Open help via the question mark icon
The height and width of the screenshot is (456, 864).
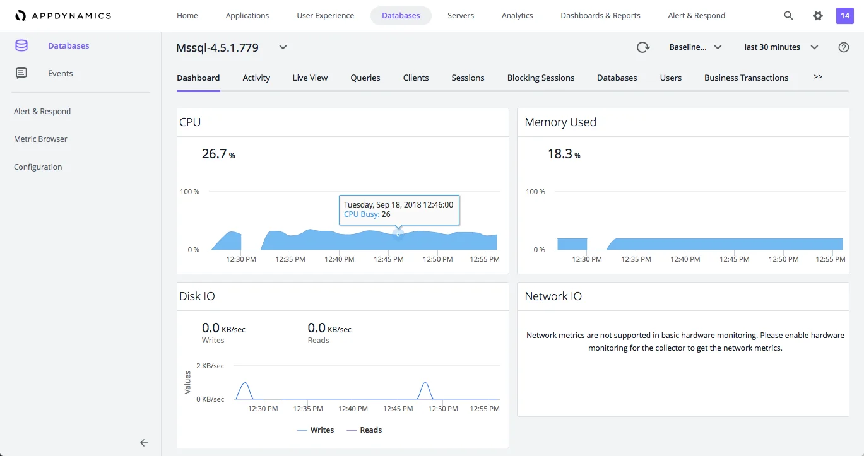tap(844, 47)
